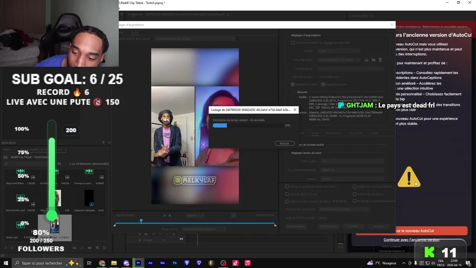476x268 pixels.
Task: Click the blue playhead on export preview timeline
Action: (141, 221)
